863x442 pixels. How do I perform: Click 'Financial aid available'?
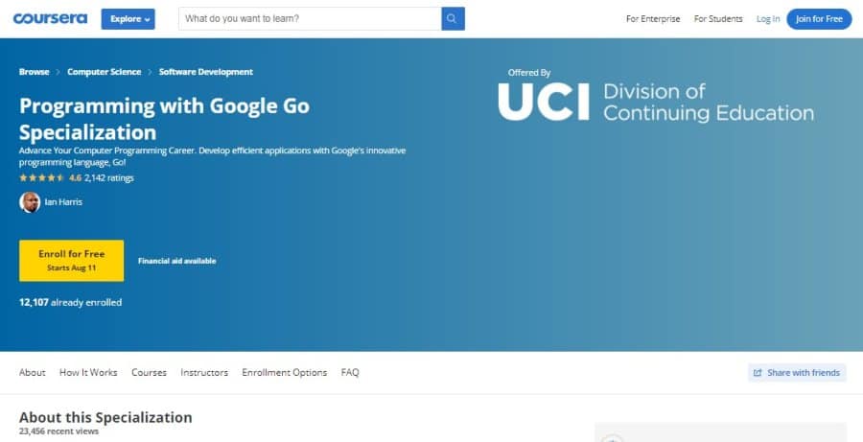point(176,261)
